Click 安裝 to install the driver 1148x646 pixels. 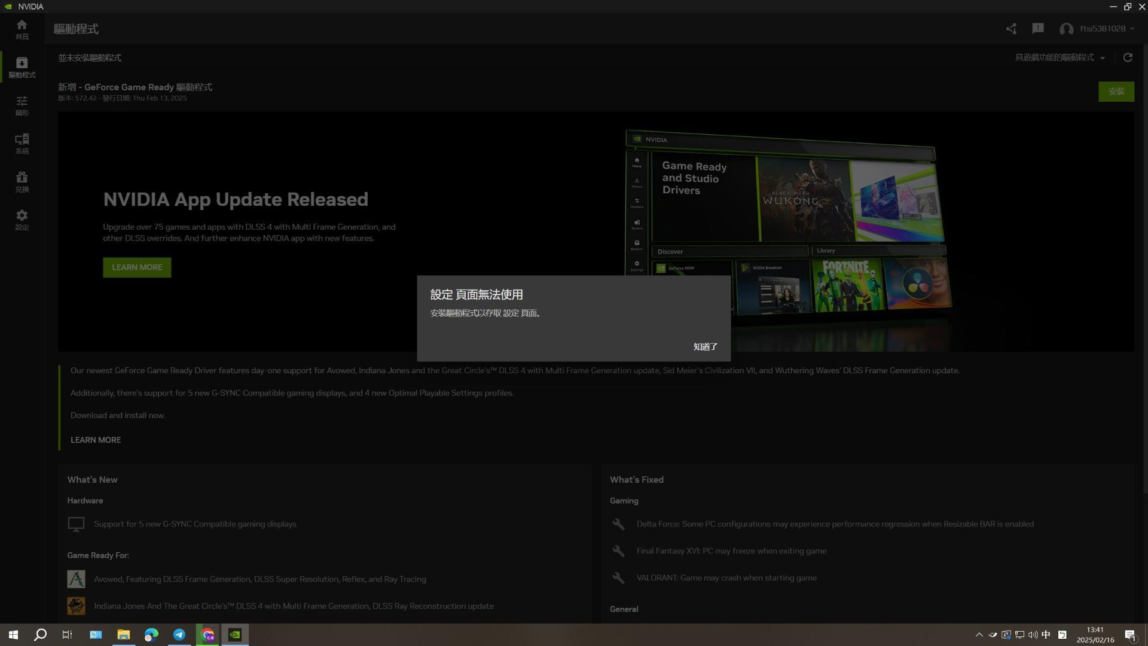tap(1116, 92)
